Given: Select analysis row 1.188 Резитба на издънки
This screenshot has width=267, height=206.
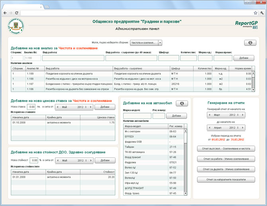Looking at the screenshot, I should (131, 79).
